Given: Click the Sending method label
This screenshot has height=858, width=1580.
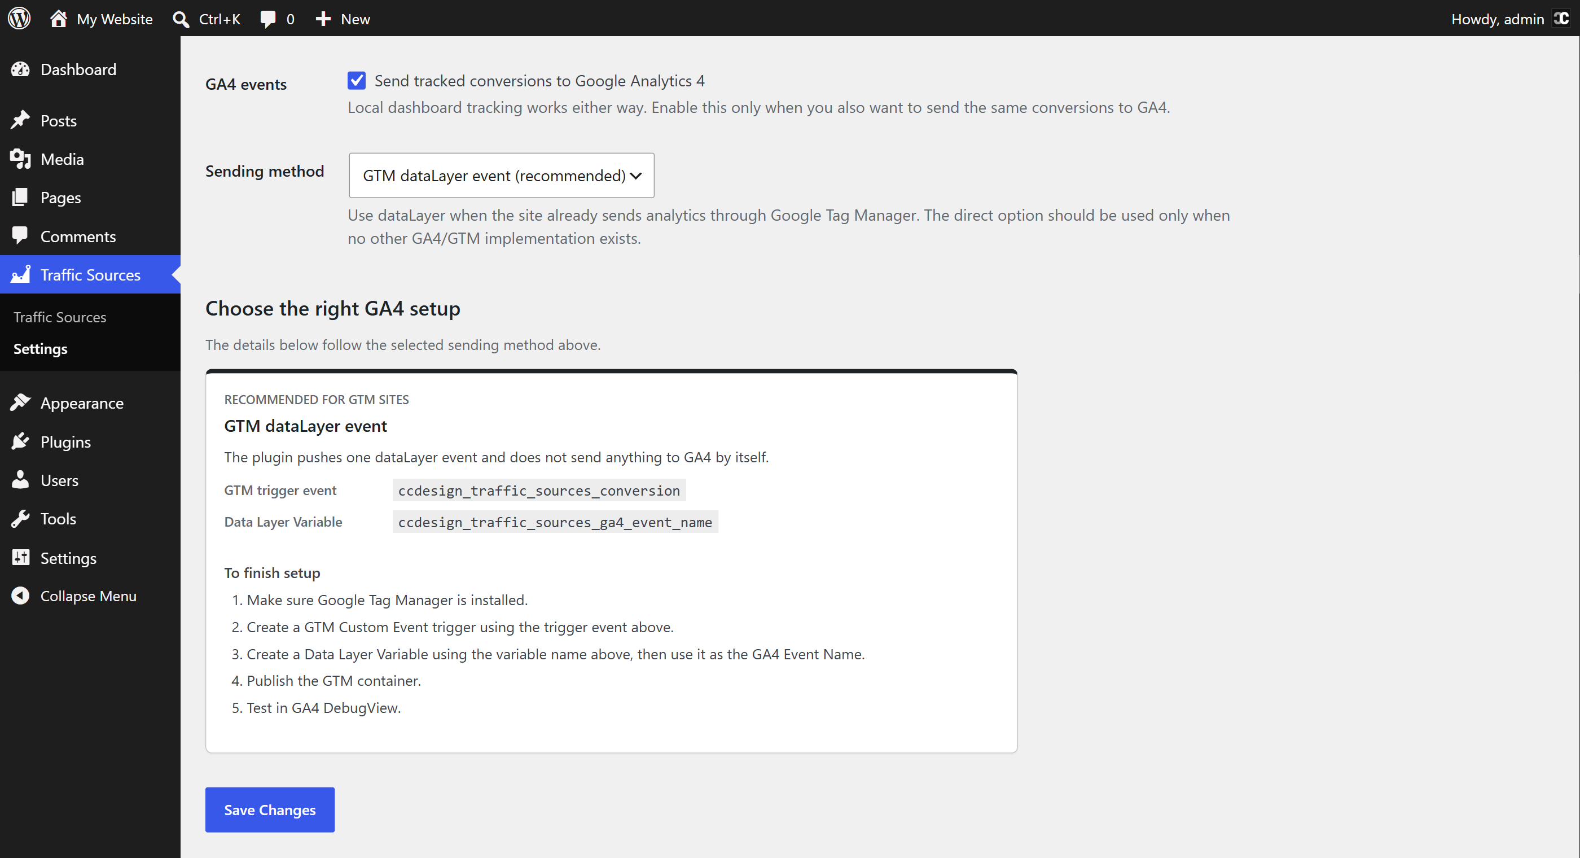Looking at the screenshot, I should 264,170.
